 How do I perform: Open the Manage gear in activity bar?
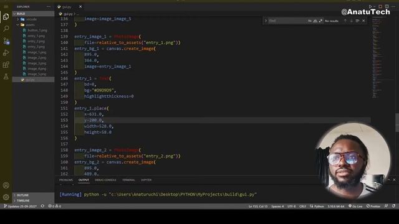tap(6, 197)
